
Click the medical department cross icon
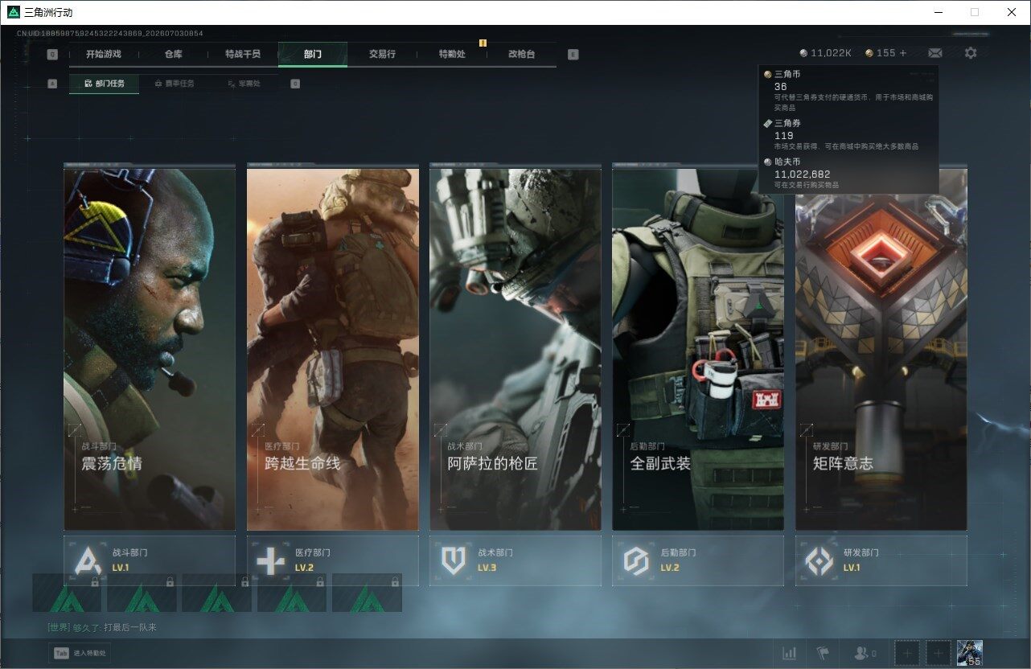(271, 560)
